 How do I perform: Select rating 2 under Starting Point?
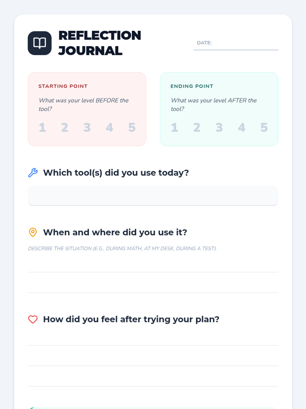[65, 127]
